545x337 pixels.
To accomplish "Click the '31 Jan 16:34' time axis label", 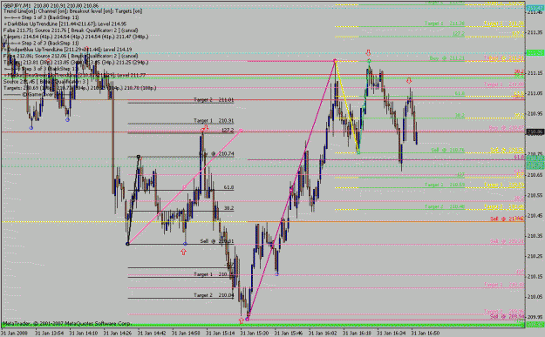I will point(392,334).
